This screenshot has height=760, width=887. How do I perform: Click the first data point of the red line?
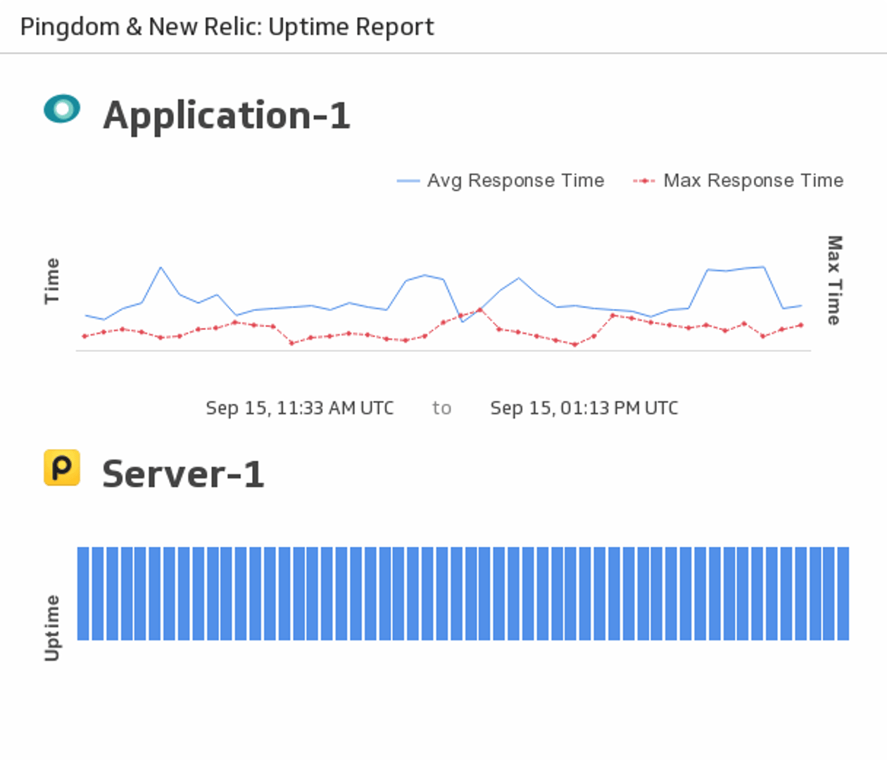(84, 336)
